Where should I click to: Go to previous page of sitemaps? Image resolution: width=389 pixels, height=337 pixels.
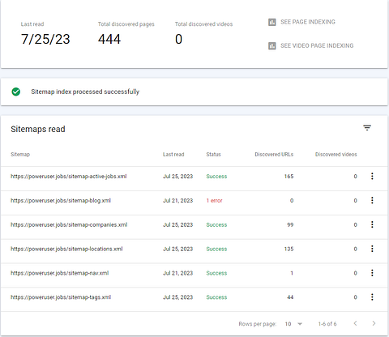356,323
